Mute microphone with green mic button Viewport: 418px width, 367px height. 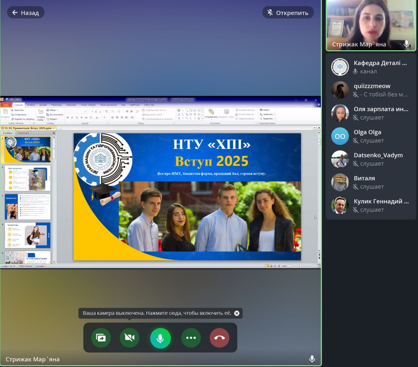click(160, 338)
